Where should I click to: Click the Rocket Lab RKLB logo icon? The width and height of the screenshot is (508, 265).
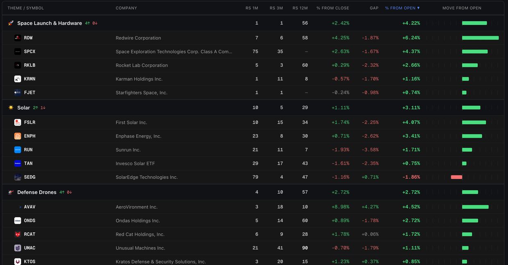click(18, 65)
